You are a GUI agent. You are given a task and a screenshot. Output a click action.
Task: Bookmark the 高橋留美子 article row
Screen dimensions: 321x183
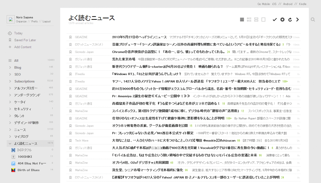[x=70, y=103]
